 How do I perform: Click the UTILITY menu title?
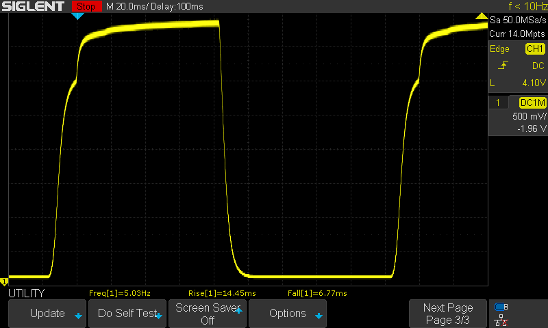[27, 293]
